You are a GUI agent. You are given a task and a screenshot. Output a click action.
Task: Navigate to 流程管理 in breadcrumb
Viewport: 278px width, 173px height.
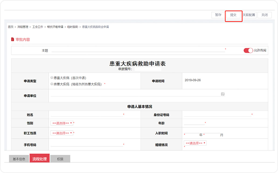coord(23,27)
